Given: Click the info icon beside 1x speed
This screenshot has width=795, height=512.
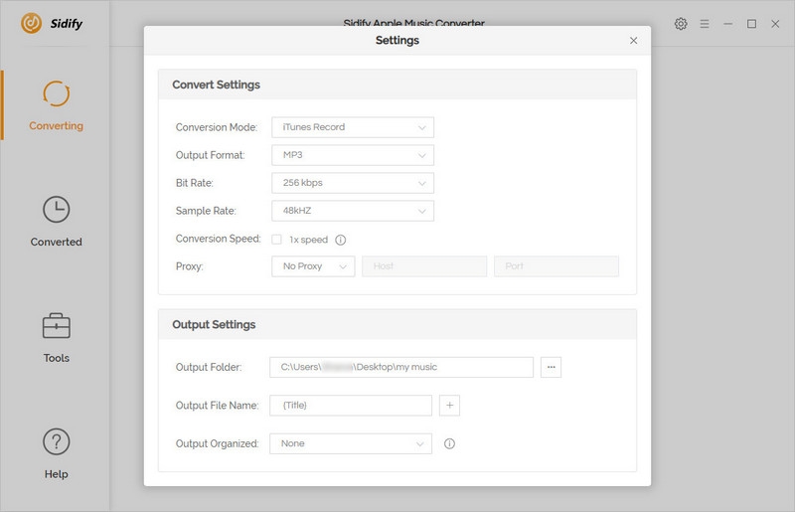Looking at the screenshot, I should (341, 240).
